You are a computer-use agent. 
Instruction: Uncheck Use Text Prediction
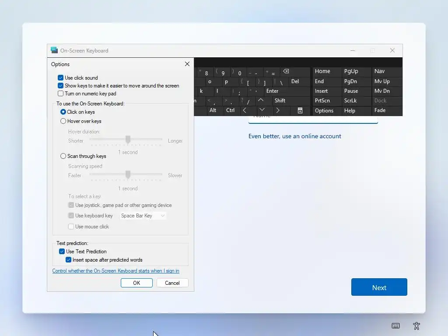[62, 252]
